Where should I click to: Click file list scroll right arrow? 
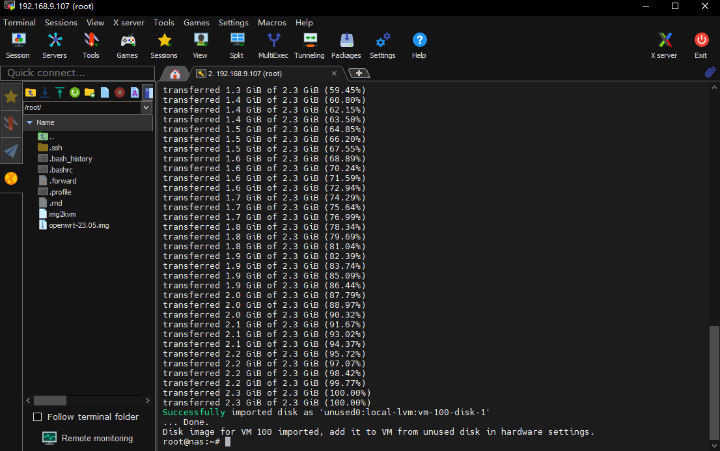(147, 400)
